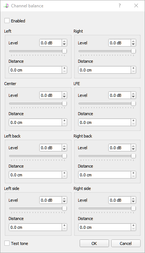The width and height of the screenshot is (145, 253).
Task: Tick the Enabled checkbox
Action: pyautogui.click(x=7, y=21)
